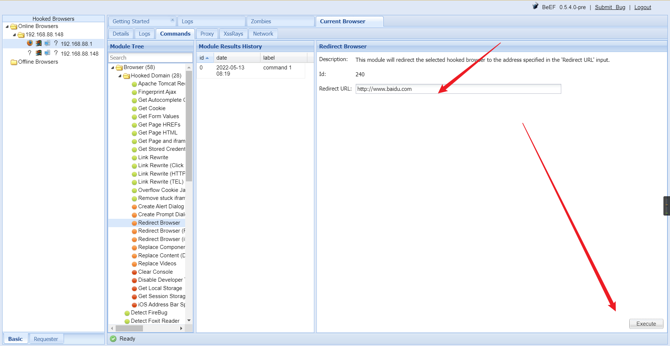Click the Browser (58) folder icon

click(x=119, y=68)
